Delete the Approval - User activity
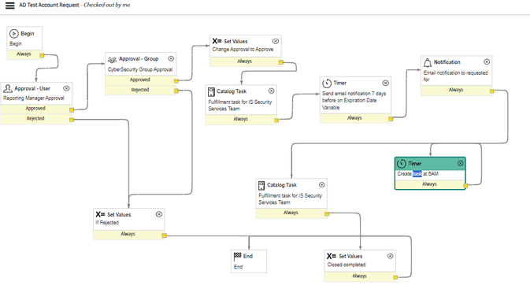The height and width of the screenshot is (304, 530). tap(67, 88)
